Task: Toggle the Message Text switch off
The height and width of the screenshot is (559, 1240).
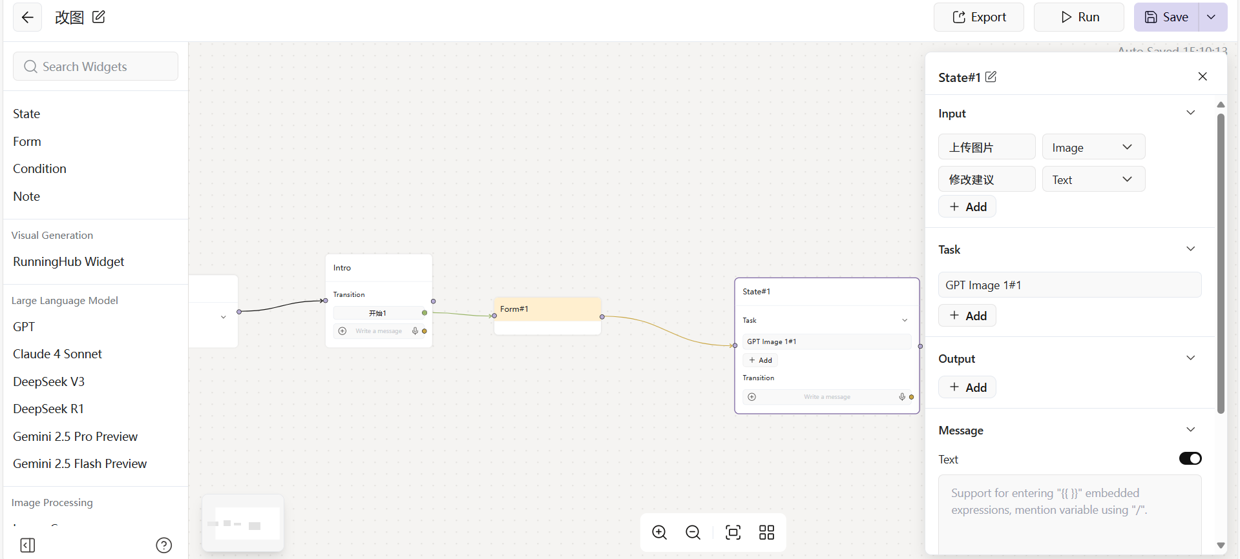Action: tap(1190, 458)
